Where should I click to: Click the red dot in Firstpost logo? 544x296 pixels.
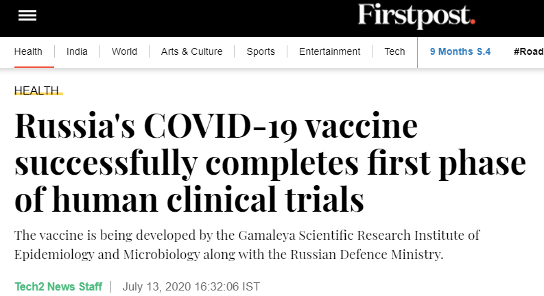click(473, 22)
